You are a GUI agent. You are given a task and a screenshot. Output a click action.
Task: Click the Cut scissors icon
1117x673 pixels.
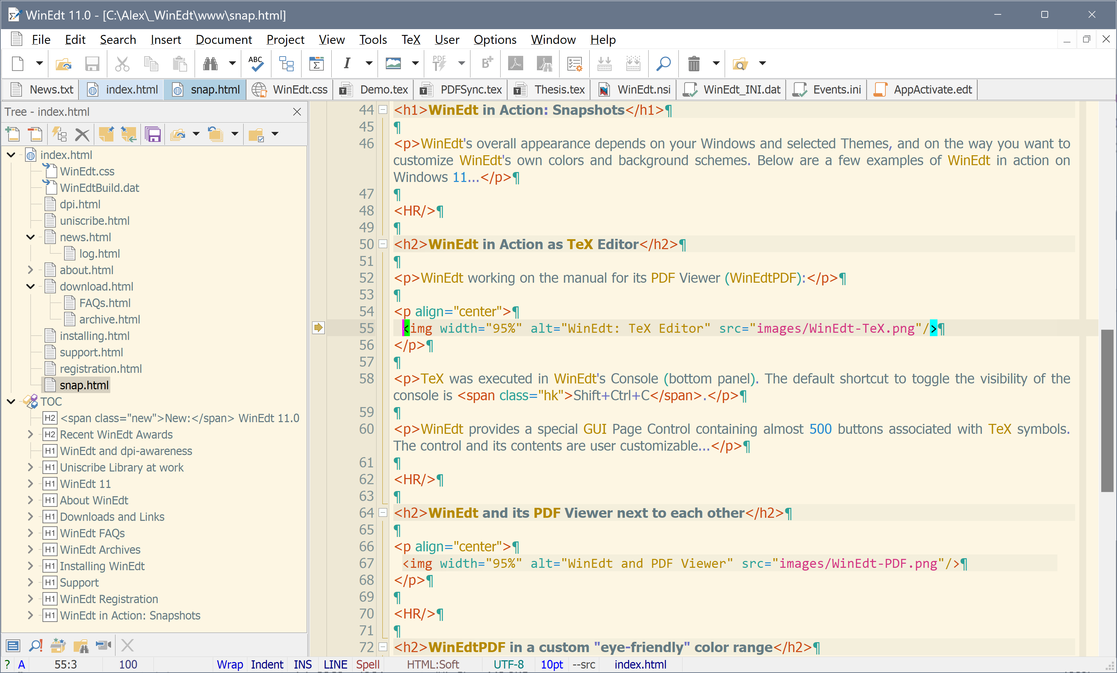(122, 63)
